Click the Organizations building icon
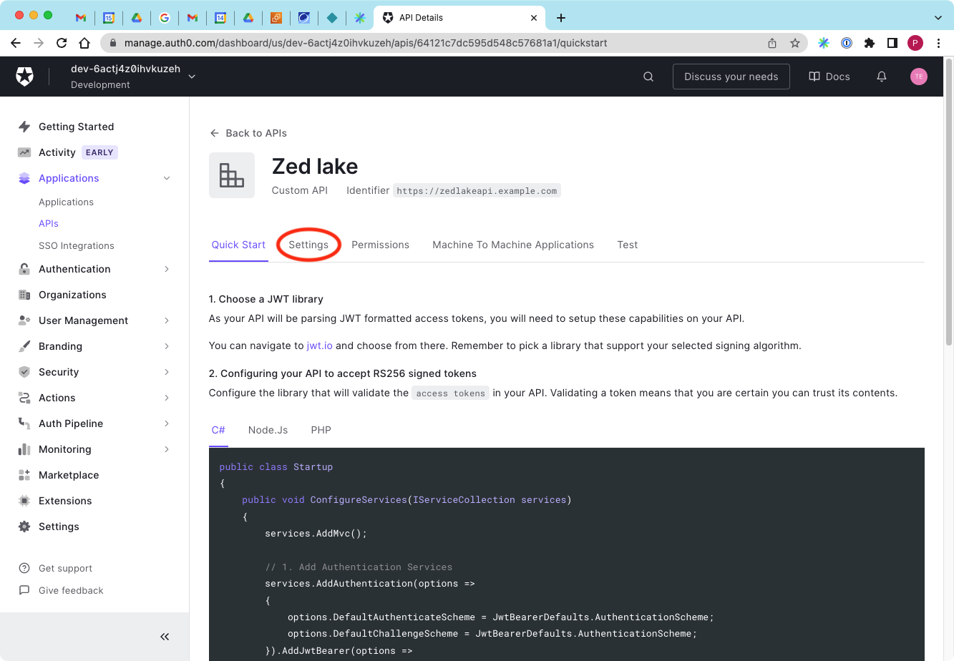This screenshot has width=954, height=661. point(24,295)
